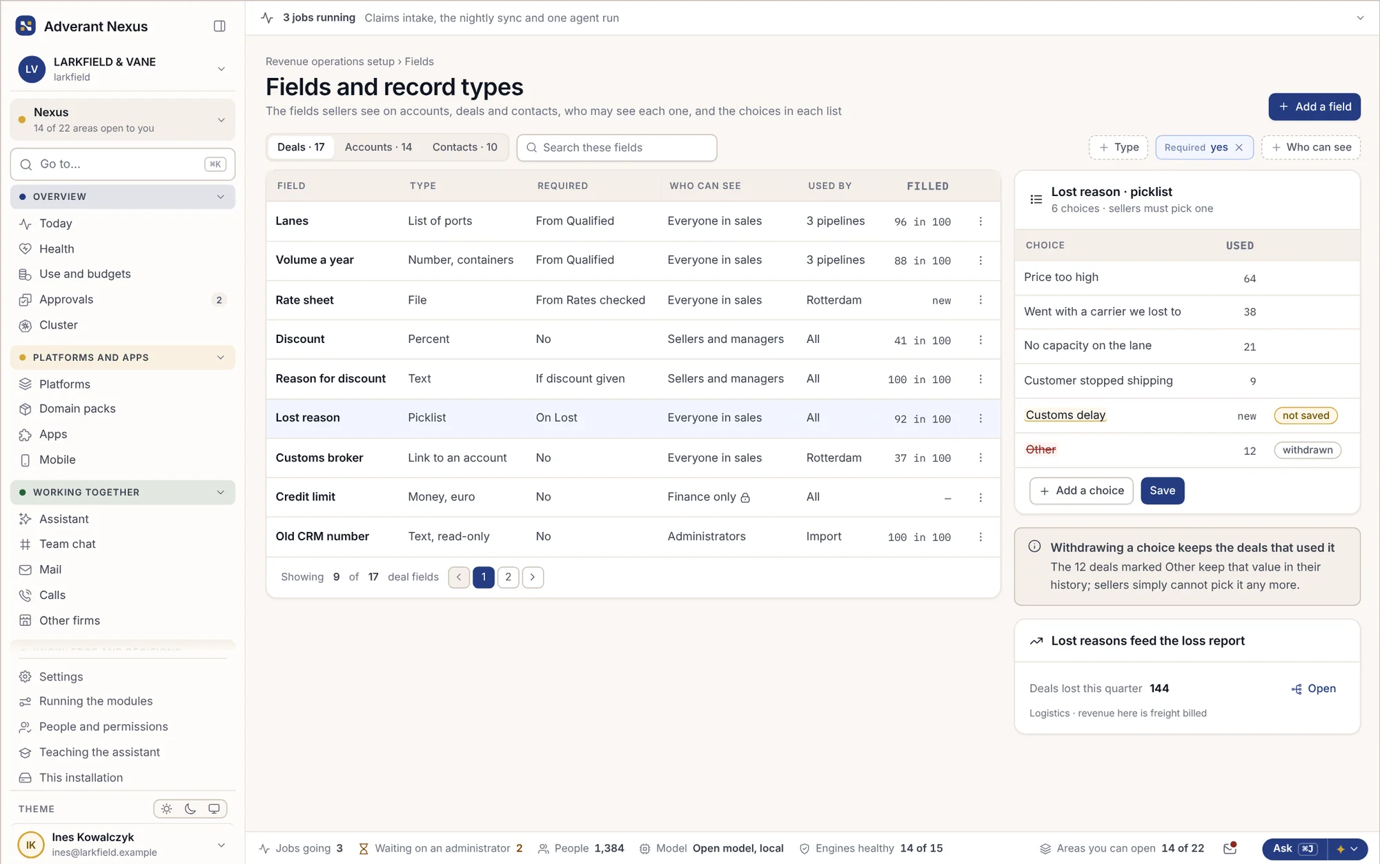Screen dimensions: 1380x864
Task: Collapse the sidebar with the panel icon
Action: pyautogui.click(x=219, y=26)
